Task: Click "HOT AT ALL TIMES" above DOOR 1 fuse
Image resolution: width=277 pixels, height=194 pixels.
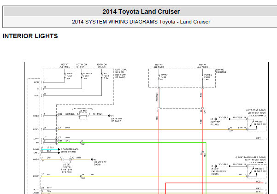Action: (x=65, y=66)
